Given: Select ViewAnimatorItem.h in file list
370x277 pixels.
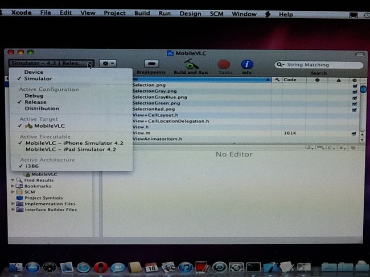Looking at the screenshot, I should tap(157, 139).
